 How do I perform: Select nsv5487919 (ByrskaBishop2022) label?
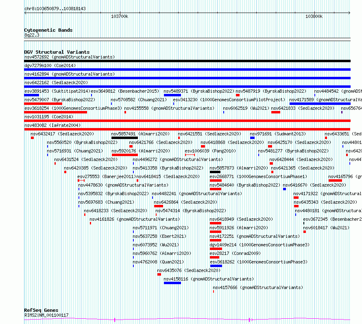click(x=271, y=91)
